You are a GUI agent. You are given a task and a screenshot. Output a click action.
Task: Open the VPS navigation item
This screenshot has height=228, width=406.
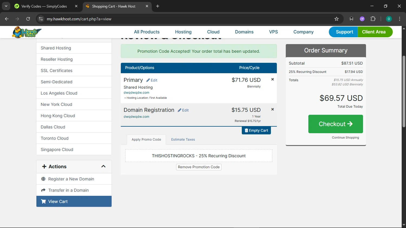[x=273, y=32]
